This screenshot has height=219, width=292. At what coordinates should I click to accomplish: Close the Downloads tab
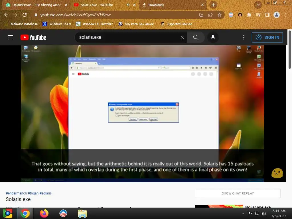[202, 5]
